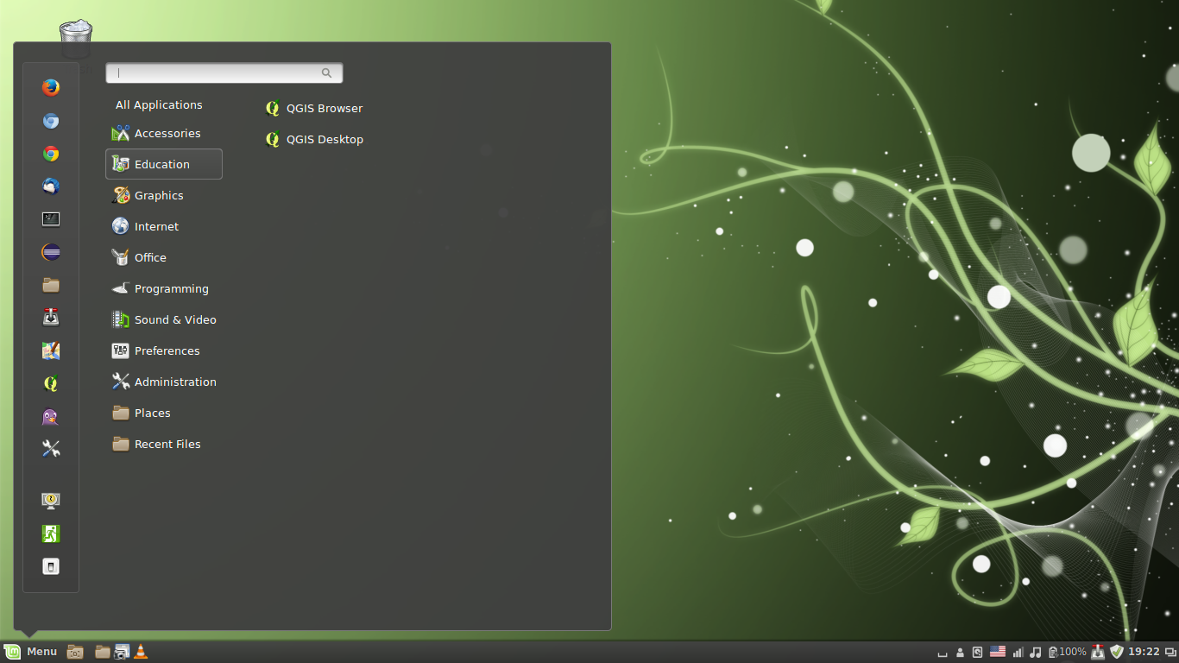Click the Logout icon in the sidebar
Image resolution: width=1179 pixels, height=663 pixels.
(51, 534)
